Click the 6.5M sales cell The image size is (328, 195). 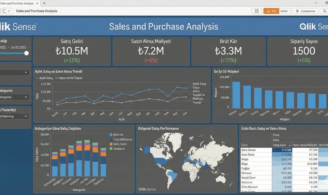tap(282, 187)
